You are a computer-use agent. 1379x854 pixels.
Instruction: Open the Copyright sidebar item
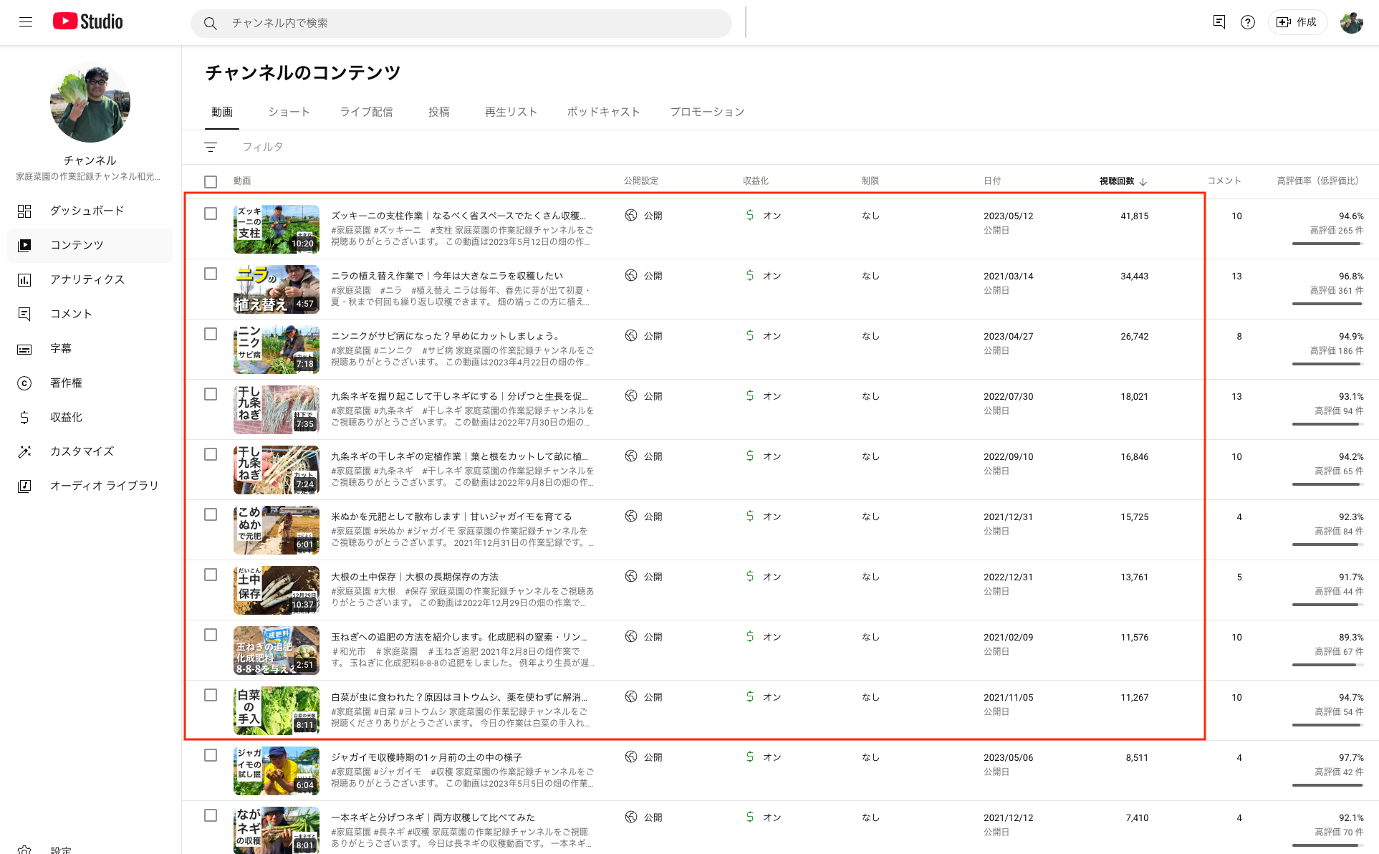[66, 383]
